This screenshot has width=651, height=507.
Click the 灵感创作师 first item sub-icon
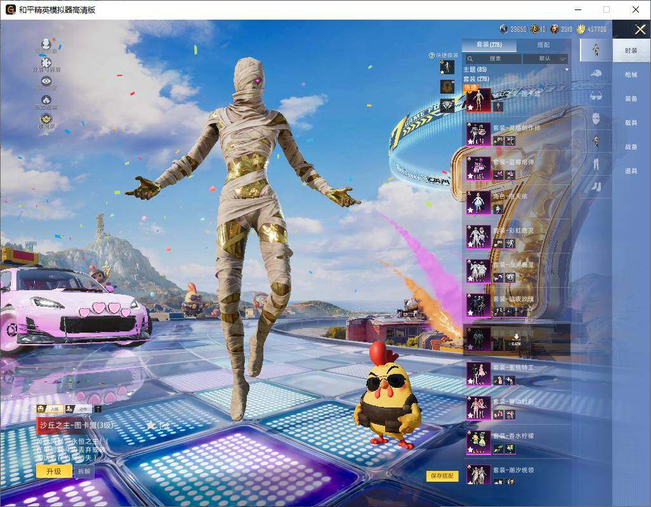[x=498, y=141]
